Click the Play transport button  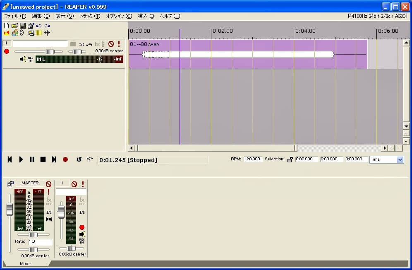tap(21, 159)
